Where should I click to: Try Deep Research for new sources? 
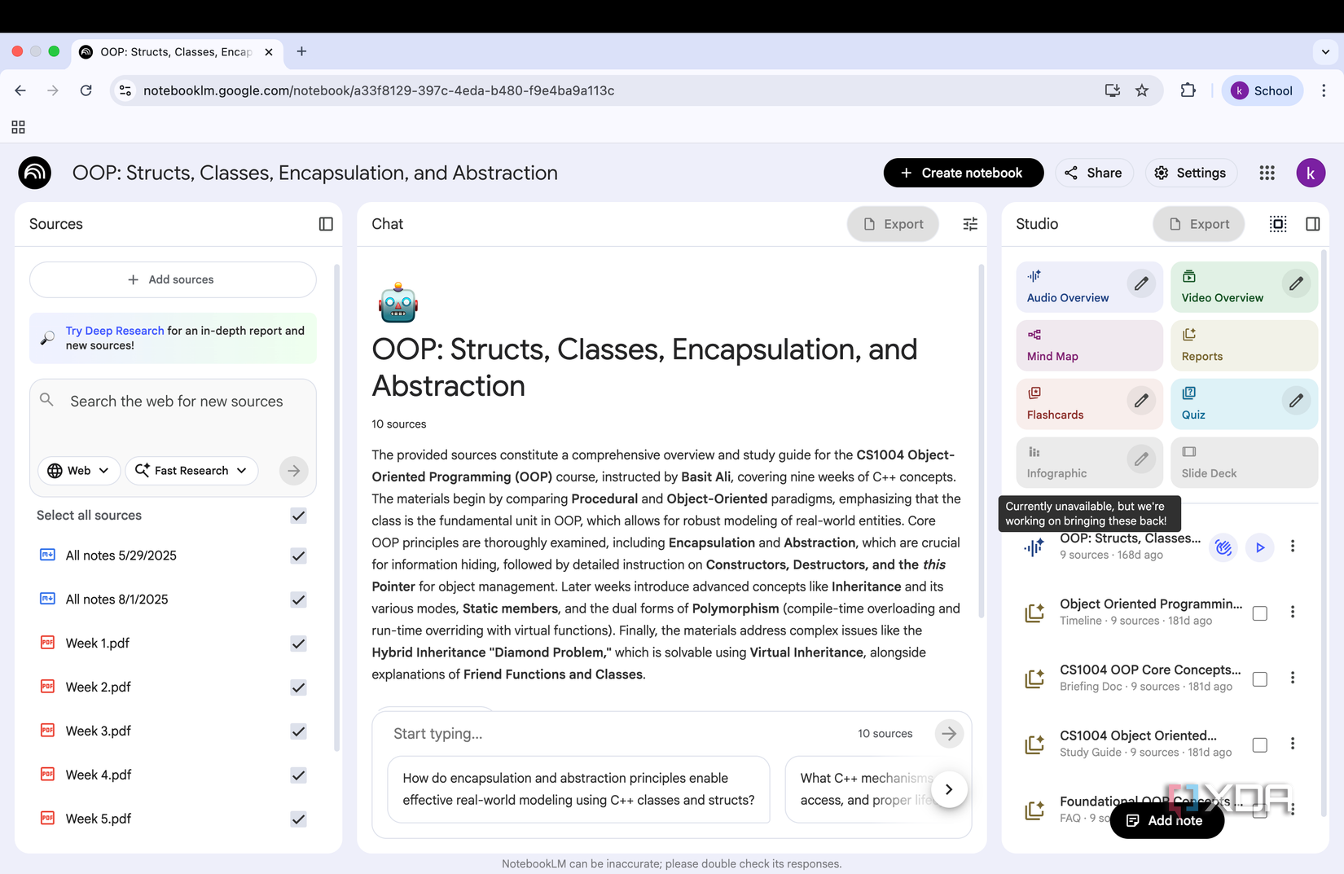pos(114,331)
